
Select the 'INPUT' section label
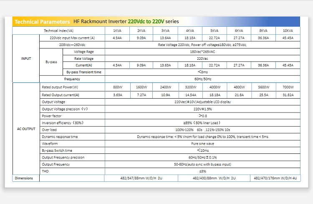pos(26,59)
